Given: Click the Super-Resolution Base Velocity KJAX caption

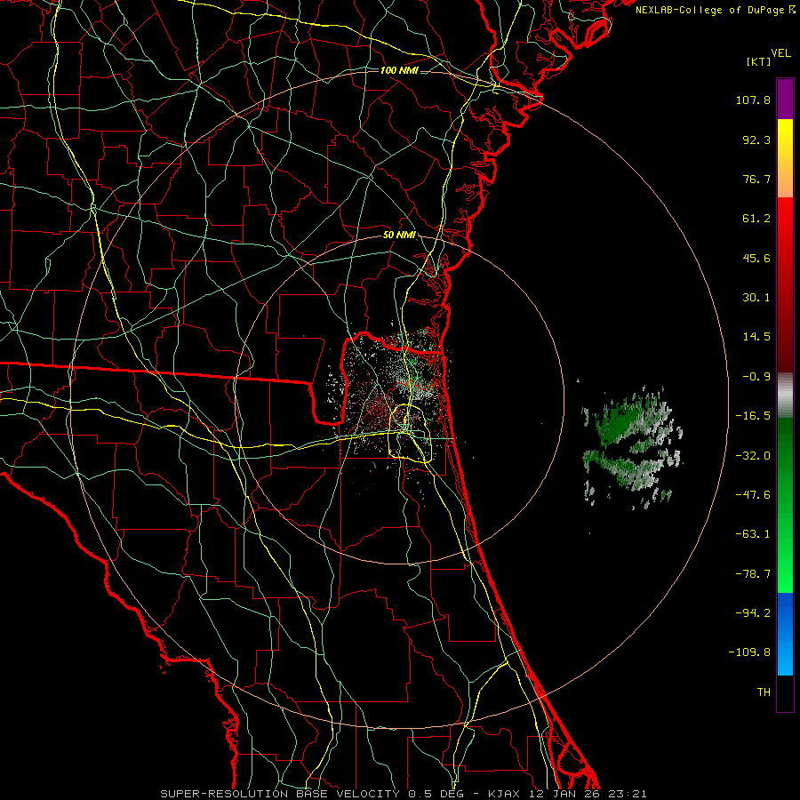Looking at the screenshot, I should pos(404,794).
